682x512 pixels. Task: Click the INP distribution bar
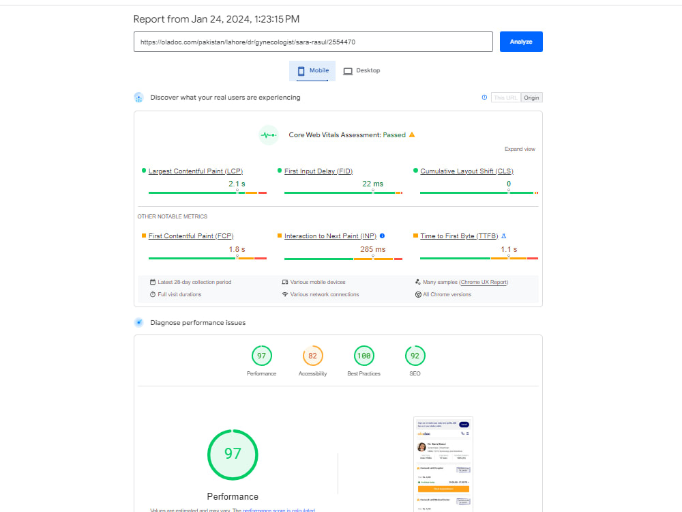343,258
